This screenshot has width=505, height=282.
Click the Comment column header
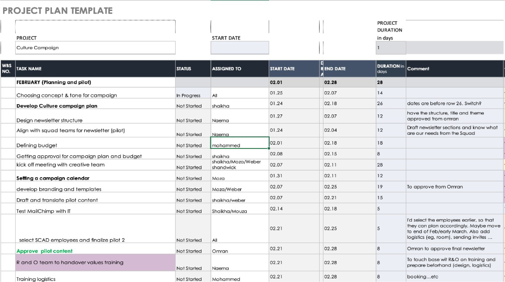[455, 68]
